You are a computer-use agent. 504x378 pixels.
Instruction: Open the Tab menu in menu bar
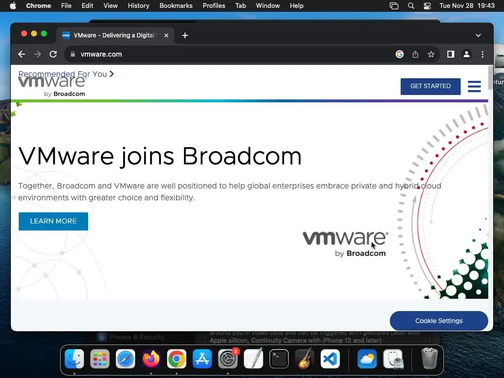pyautogui.click(x=240, y=6)
